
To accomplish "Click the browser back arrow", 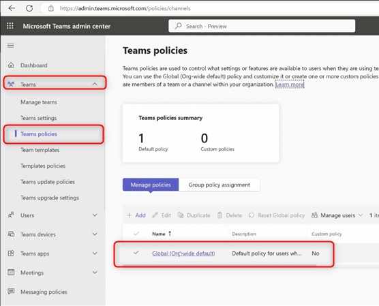I will tap(12, 8).
